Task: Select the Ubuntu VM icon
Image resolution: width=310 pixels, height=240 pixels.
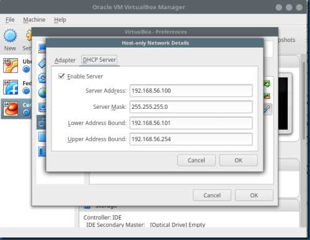Action: click(x=11, y=66)
